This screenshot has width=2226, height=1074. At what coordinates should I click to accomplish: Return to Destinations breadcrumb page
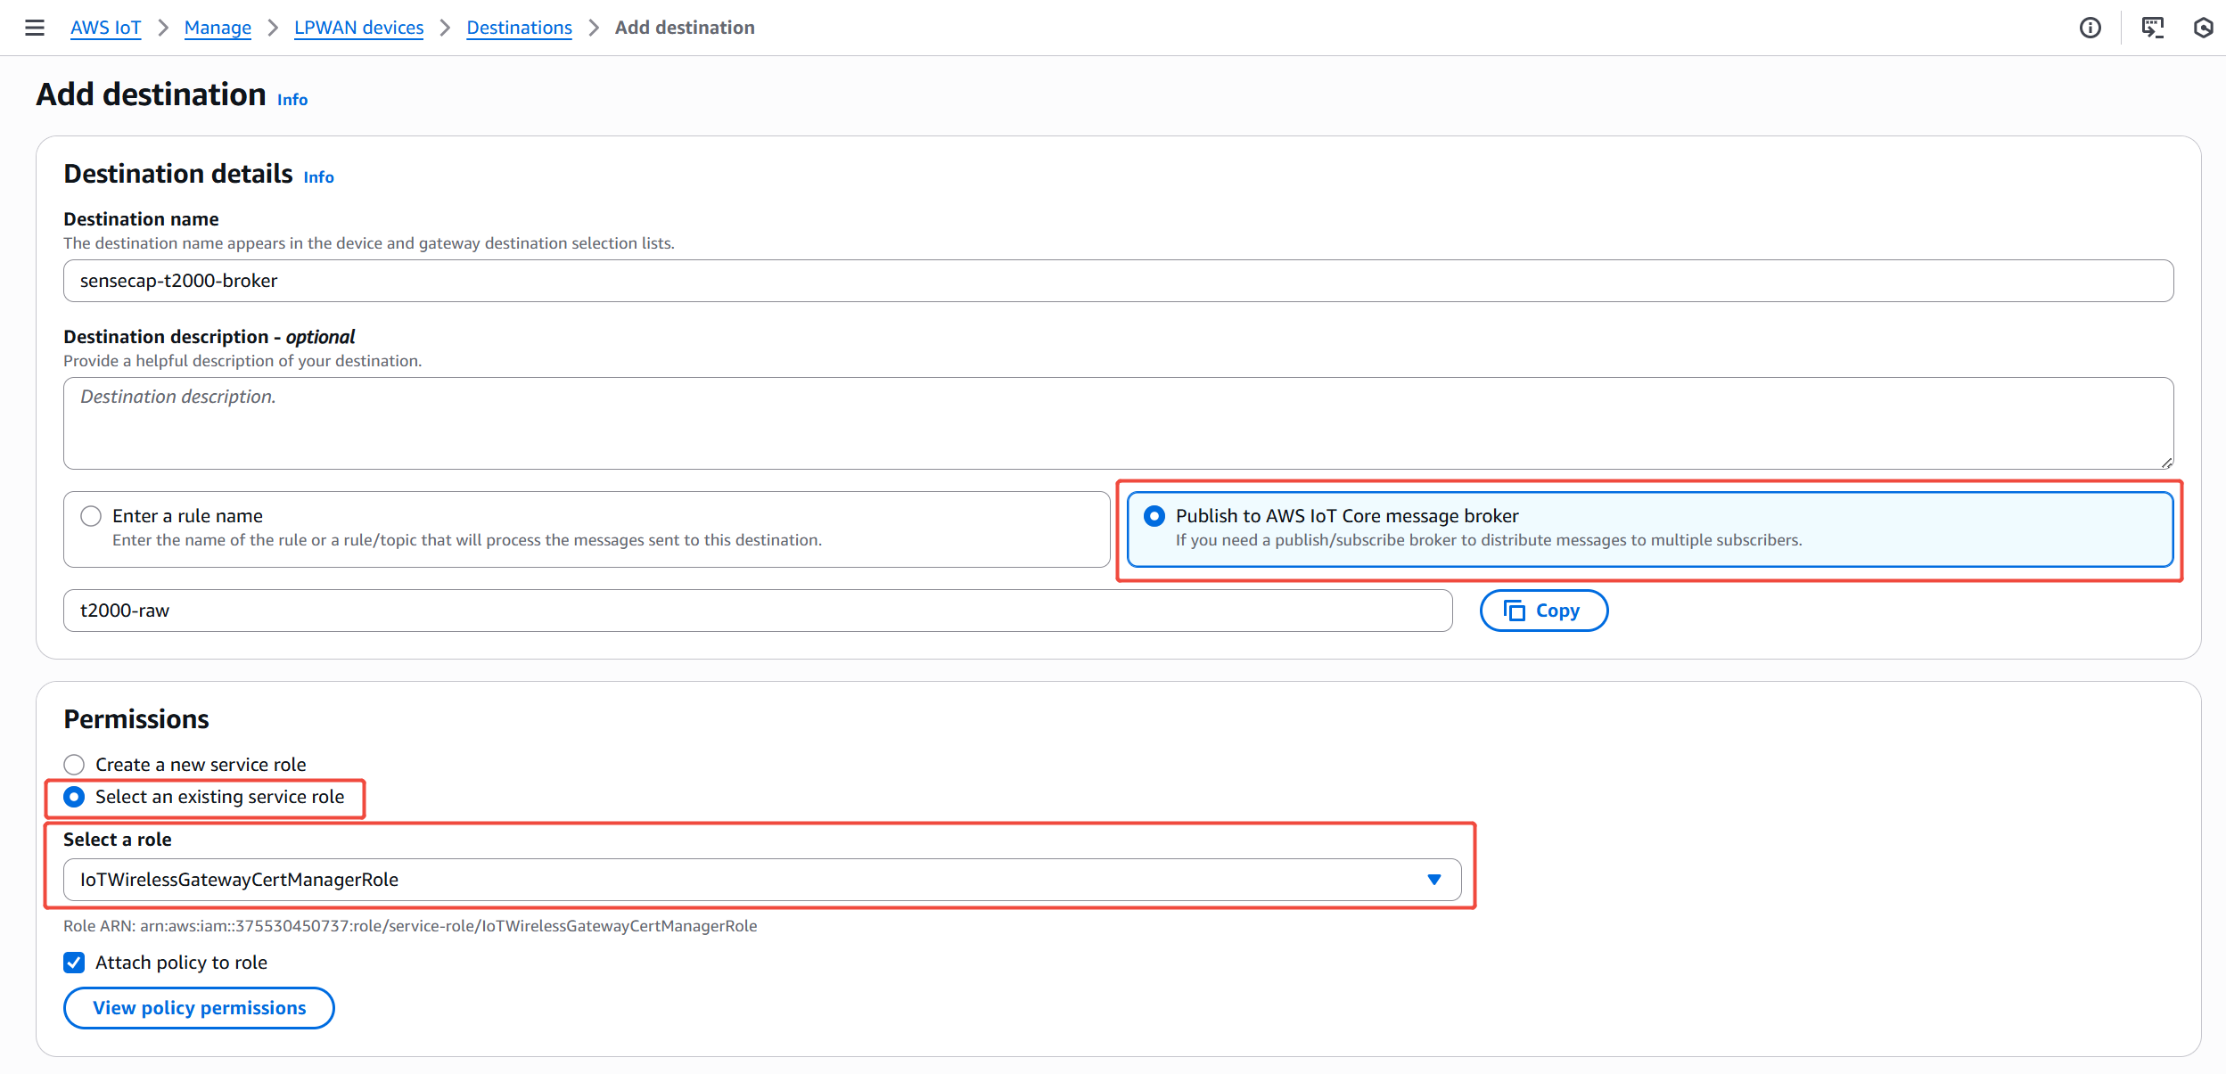coord(519,28)
